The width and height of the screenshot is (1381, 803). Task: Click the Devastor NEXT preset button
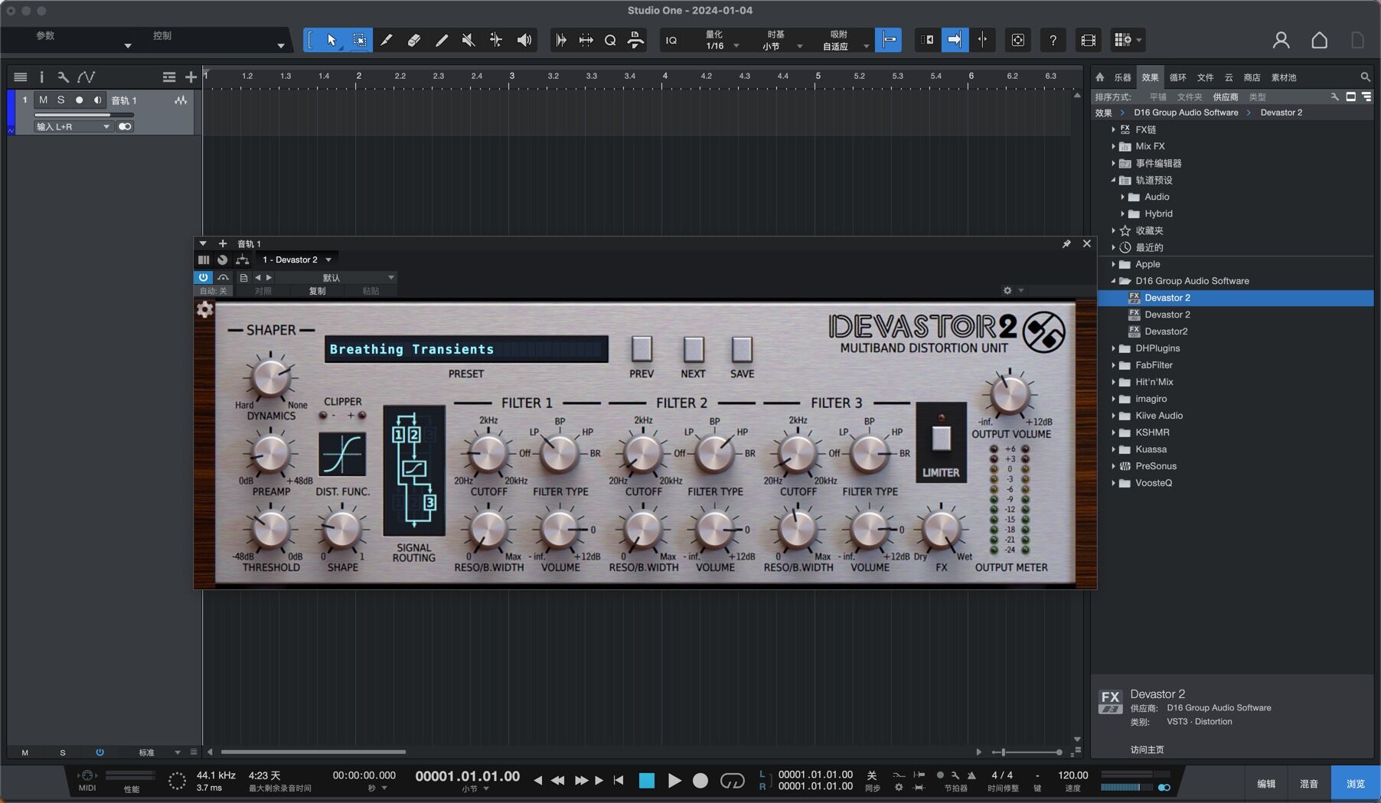click(x=693, y=349)
